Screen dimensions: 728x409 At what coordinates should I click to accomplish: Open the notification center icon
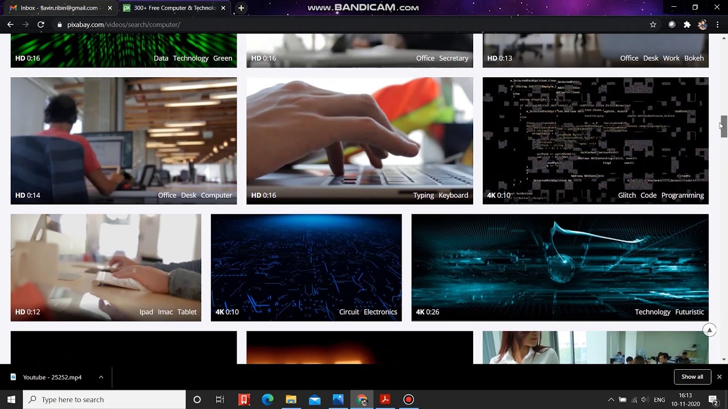(713, 399)
